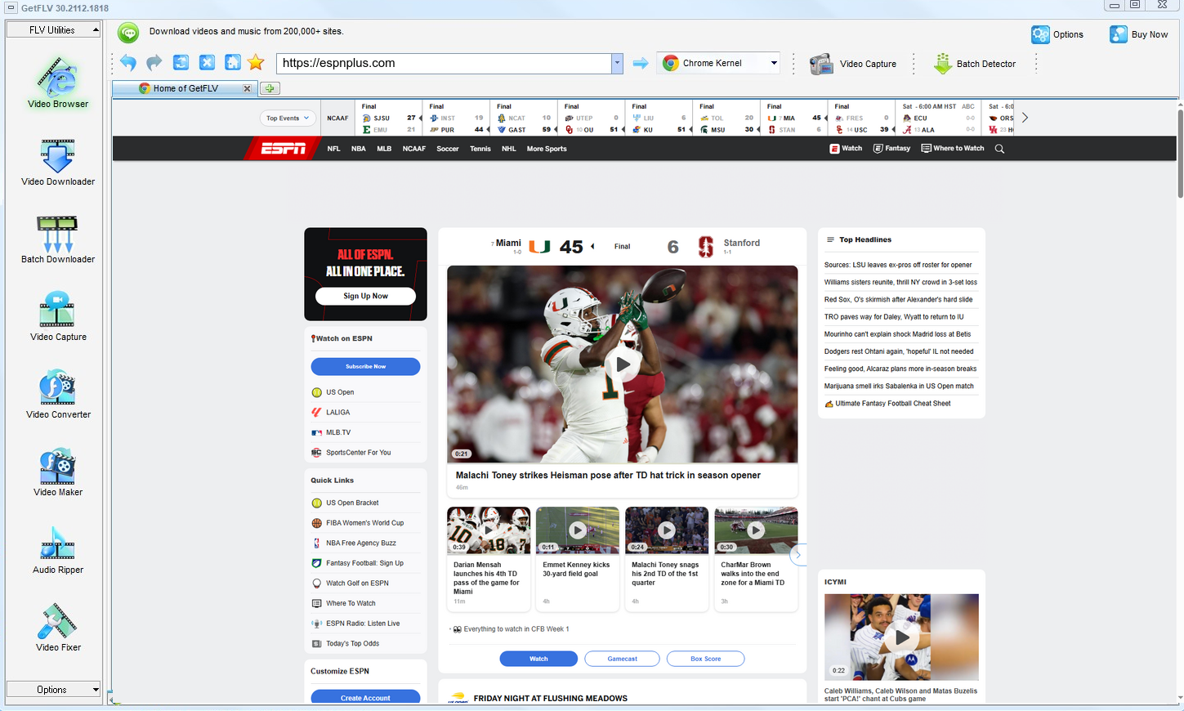Click the blue Watch button below the video
The height and width of the screenshot is (711, 1184).
(x=538, y=659)
